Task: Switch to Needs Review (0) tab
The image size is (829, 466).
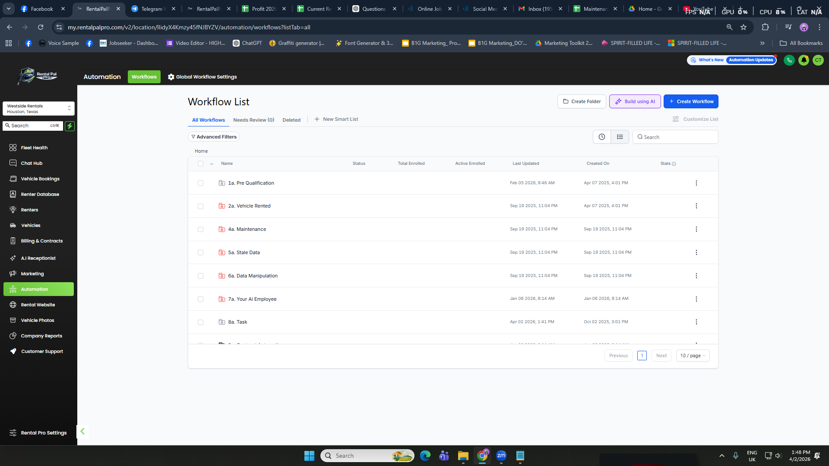Action: (254, 120)
